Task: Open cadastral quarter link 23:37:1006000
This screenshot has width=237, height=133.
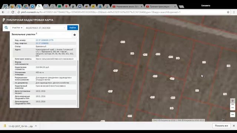Action: tap(42, 43)
